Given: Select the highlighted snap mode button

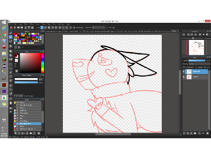Looking at the screenshot, I should point(42,28).
